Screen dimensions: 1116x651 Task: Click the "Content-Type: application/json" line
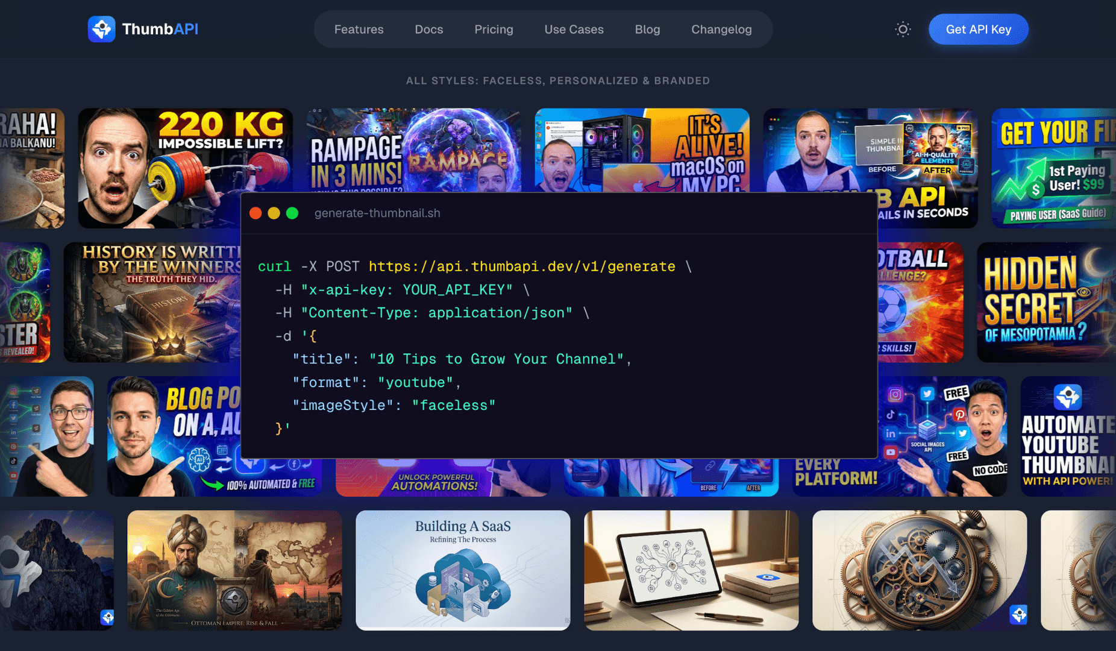point(436,313)
